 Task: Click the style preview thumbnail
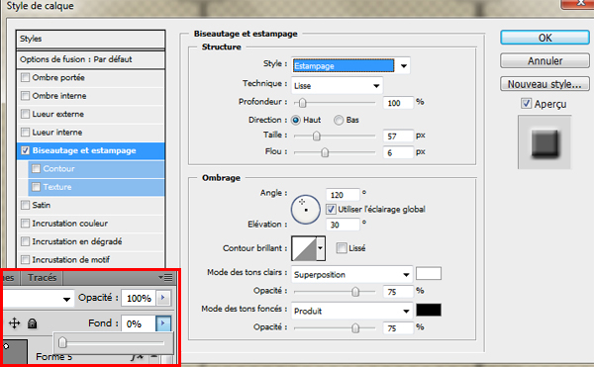click(x=544, y=142)
